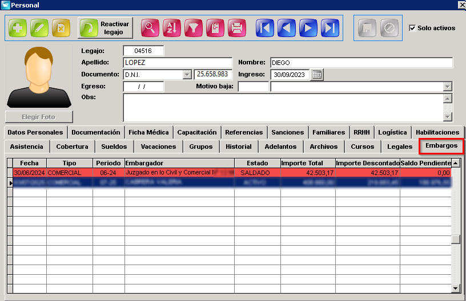The width and height of the screenshot is (466, 301).
Task: Click the green pencil edit icon
Action: 39,28
